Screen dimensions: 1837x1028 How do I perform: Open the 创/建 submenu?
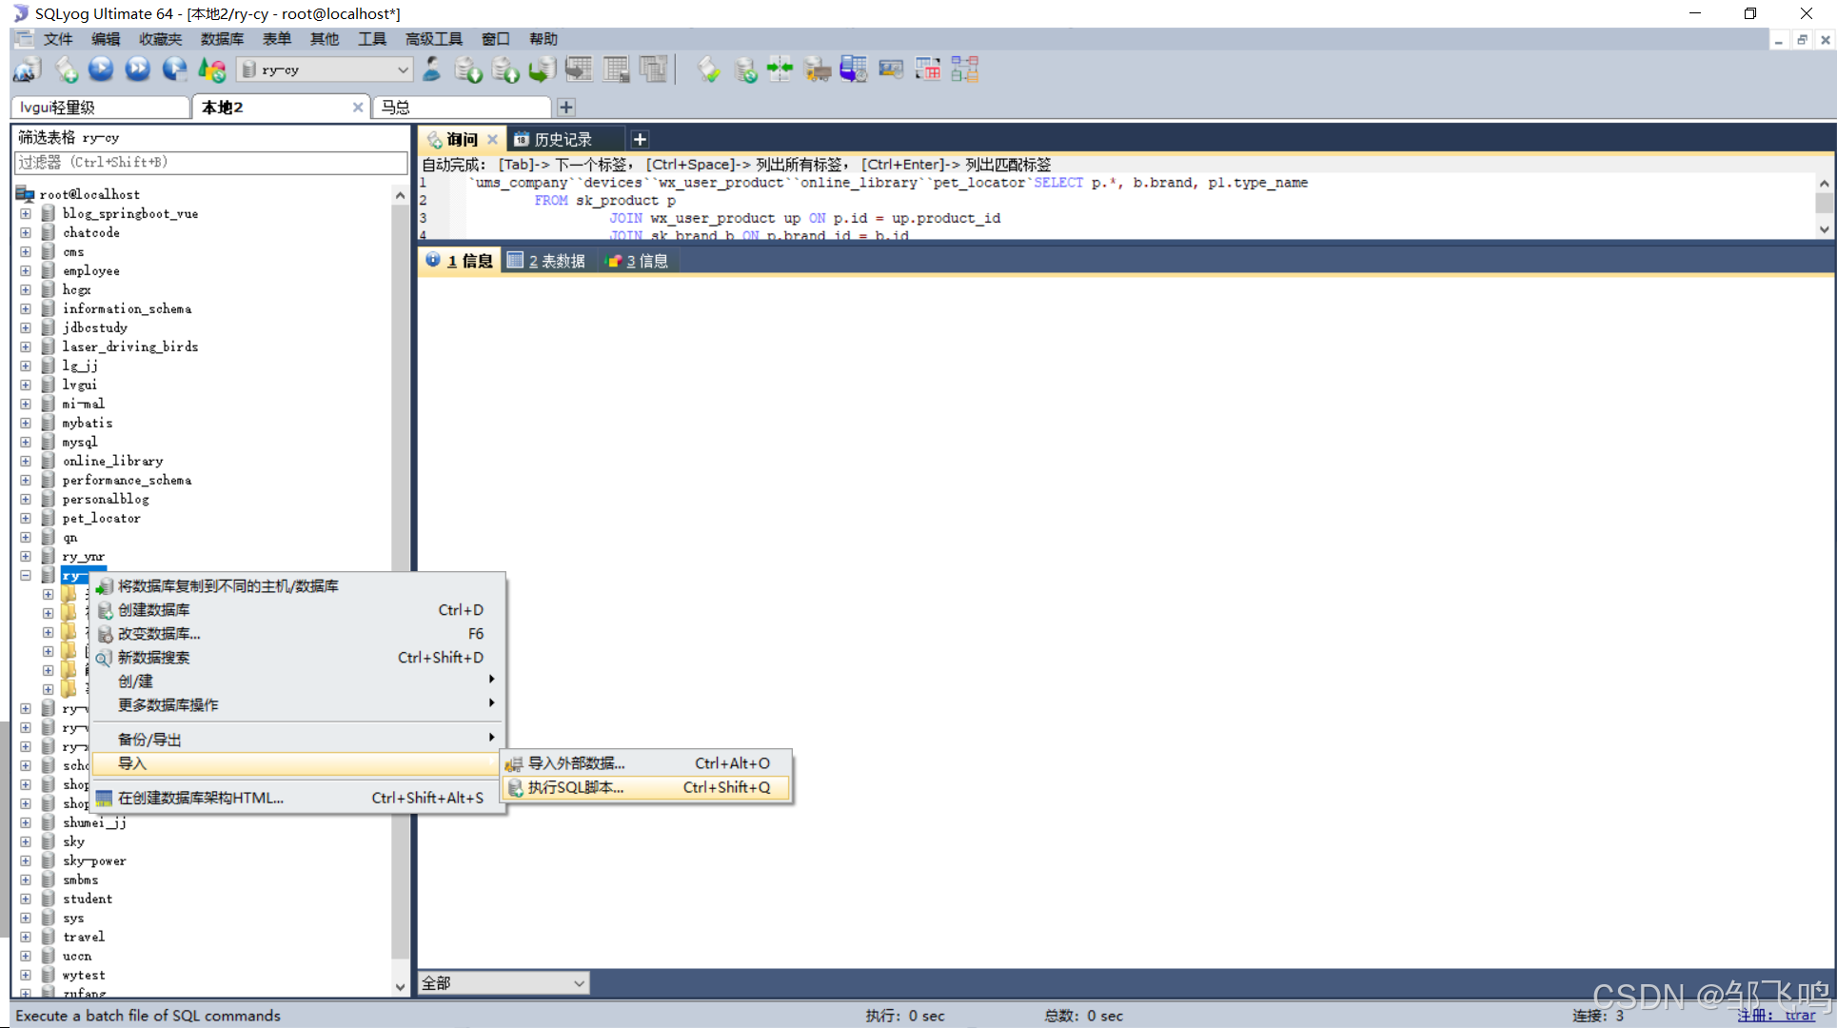(x=296, y=682)
